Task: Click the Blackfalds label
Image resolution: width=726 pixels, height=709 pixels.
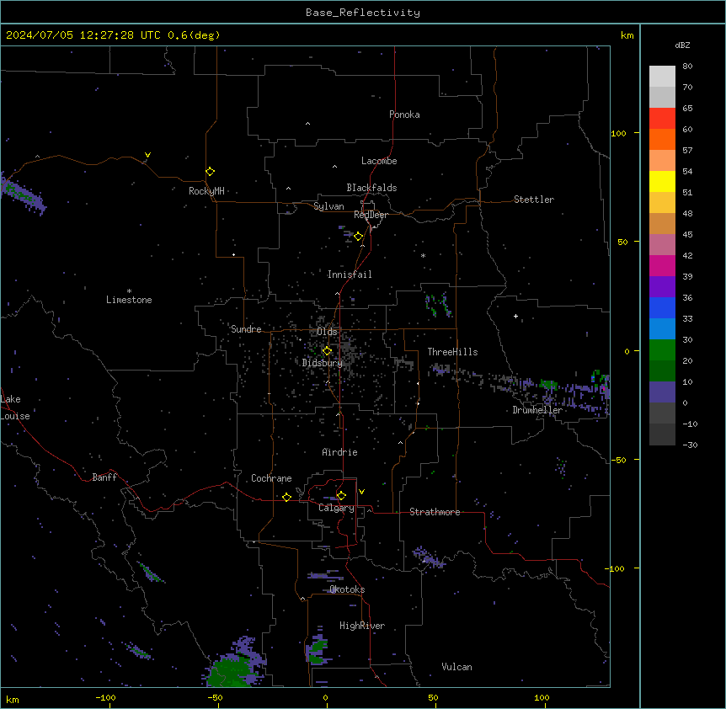Action: click(x=371, y=188)
